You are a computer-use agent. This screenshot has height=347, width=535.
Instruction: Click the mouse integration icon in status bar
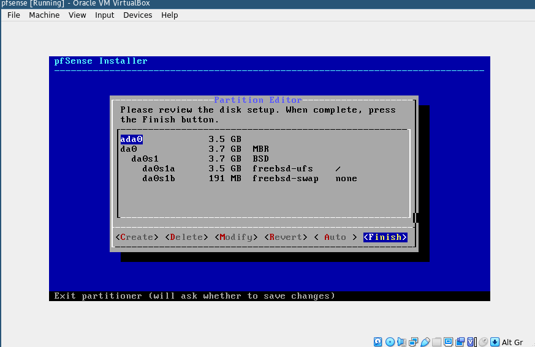[483, 342]
